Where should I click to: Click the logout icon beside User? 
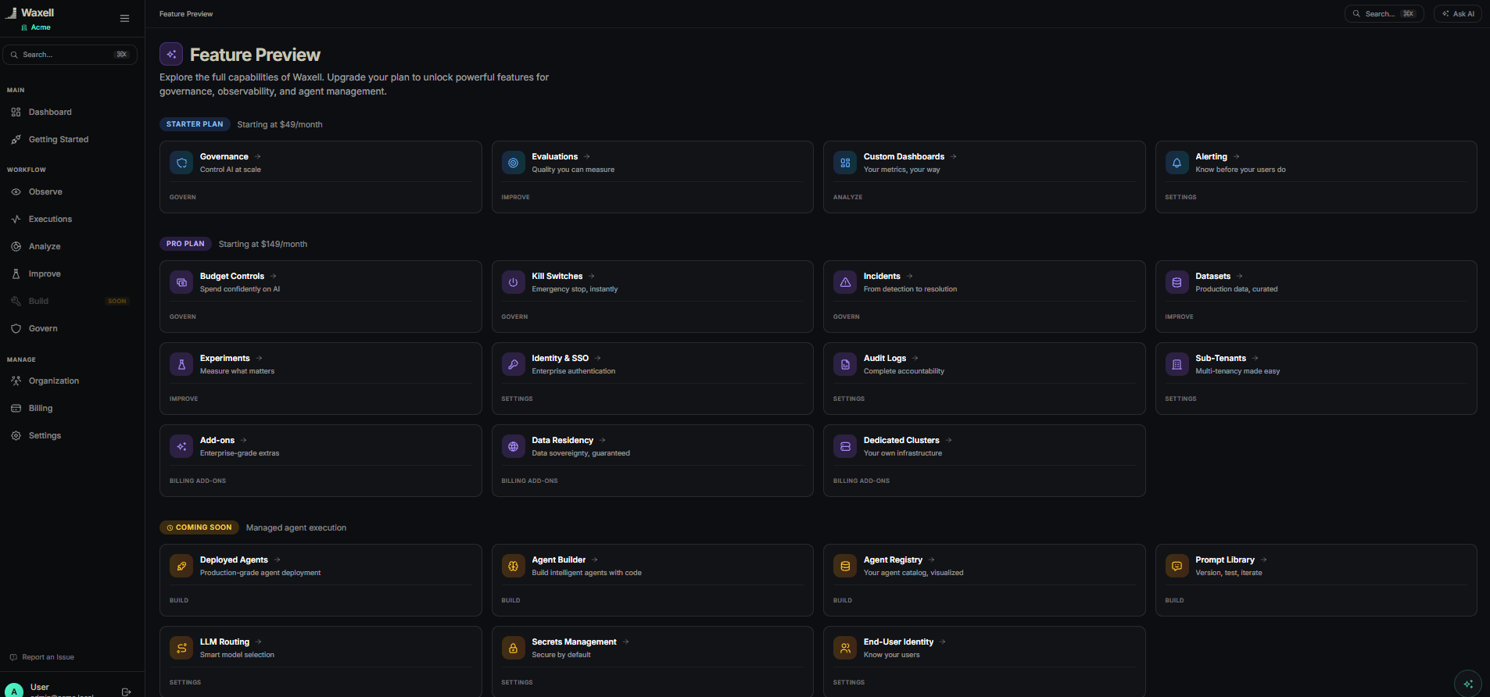click(126, 692)
